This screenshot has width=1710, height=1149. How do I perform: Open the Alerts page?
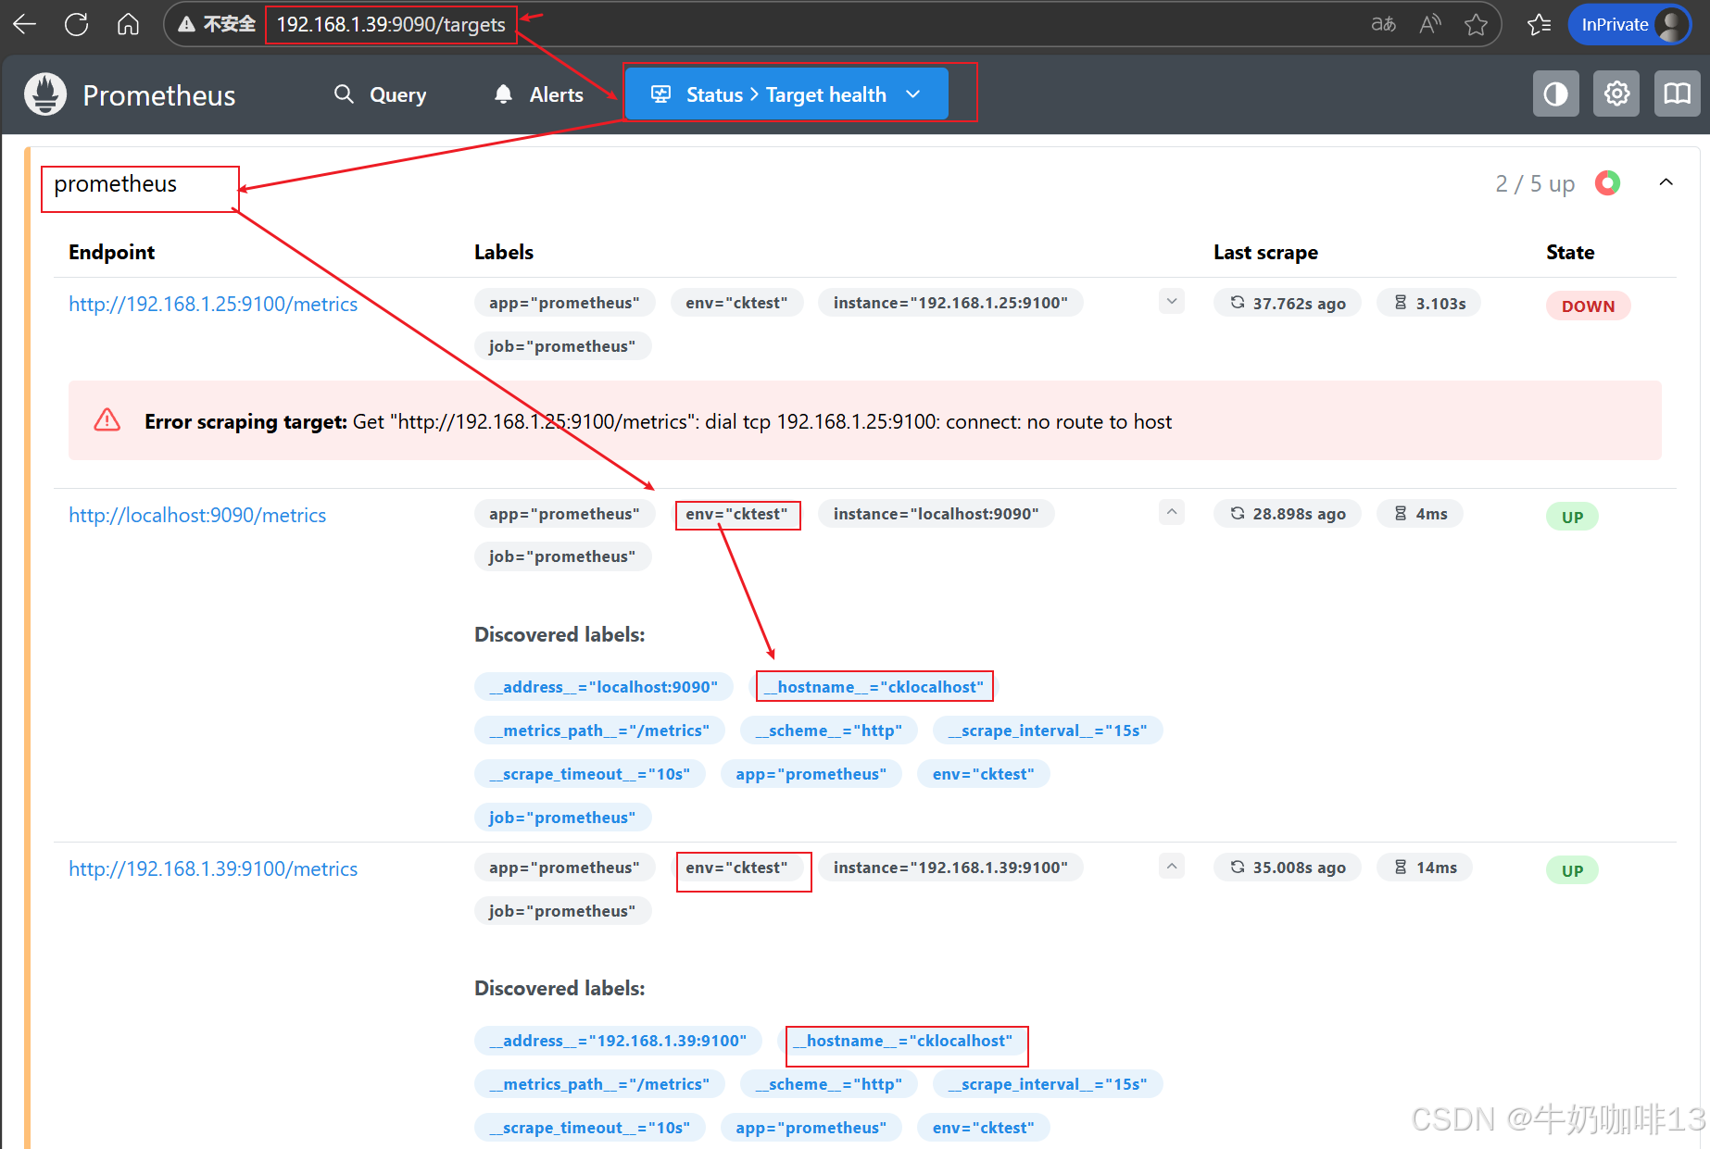point(539,94)
